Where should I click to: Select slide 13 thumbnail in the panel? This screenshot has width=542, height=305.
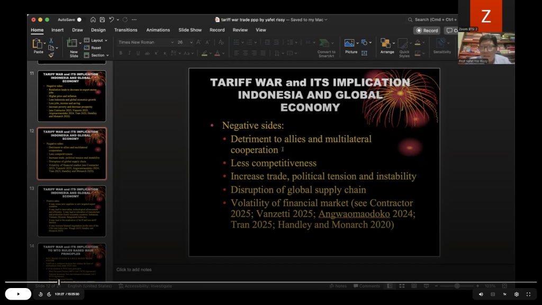[x=71, y=211]
